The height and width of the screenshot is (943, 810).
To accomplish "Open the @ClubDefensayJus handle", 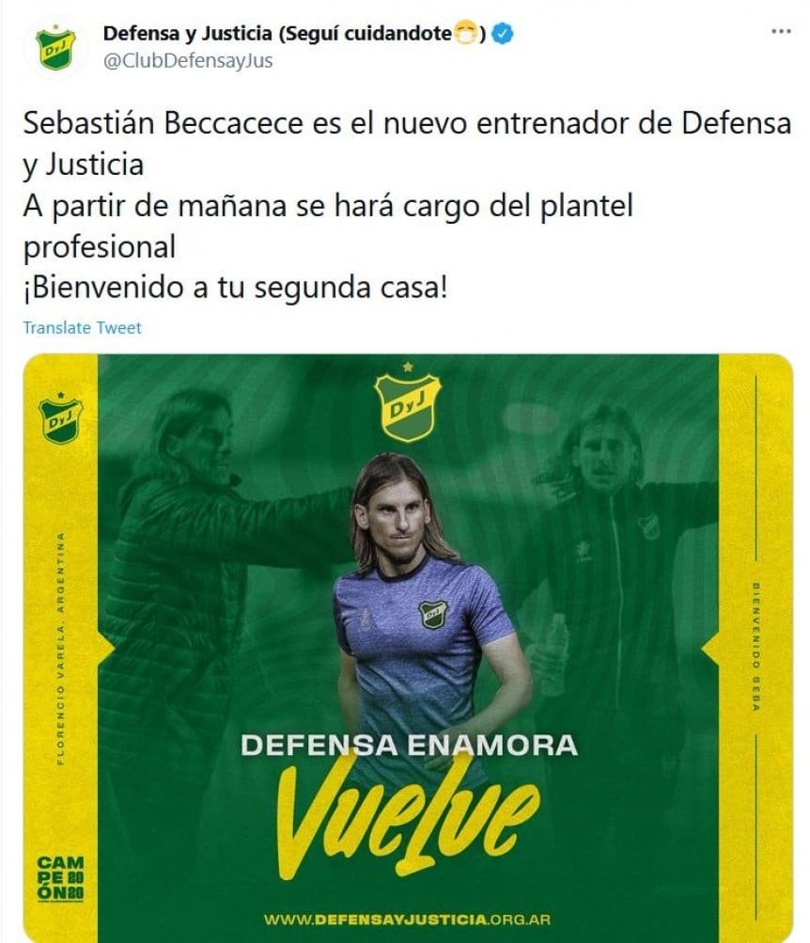I will pos(188,61).
